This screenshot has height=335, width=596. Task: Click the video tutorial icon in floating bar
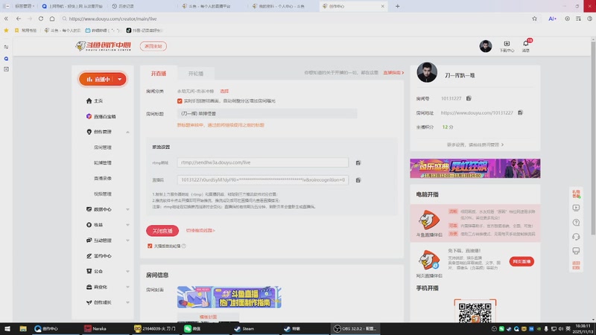click(576, 208)
